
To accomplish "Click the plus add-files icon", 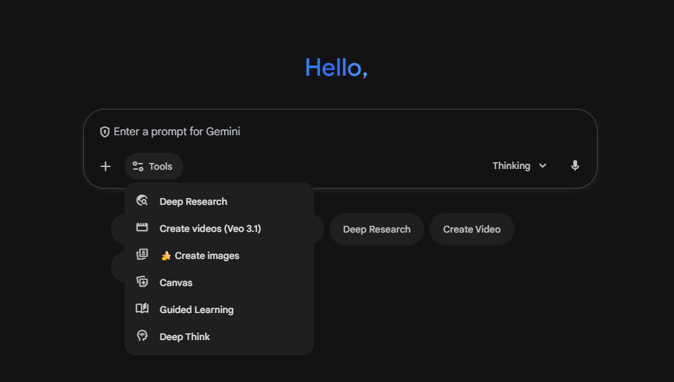I will tap(106, 166).
